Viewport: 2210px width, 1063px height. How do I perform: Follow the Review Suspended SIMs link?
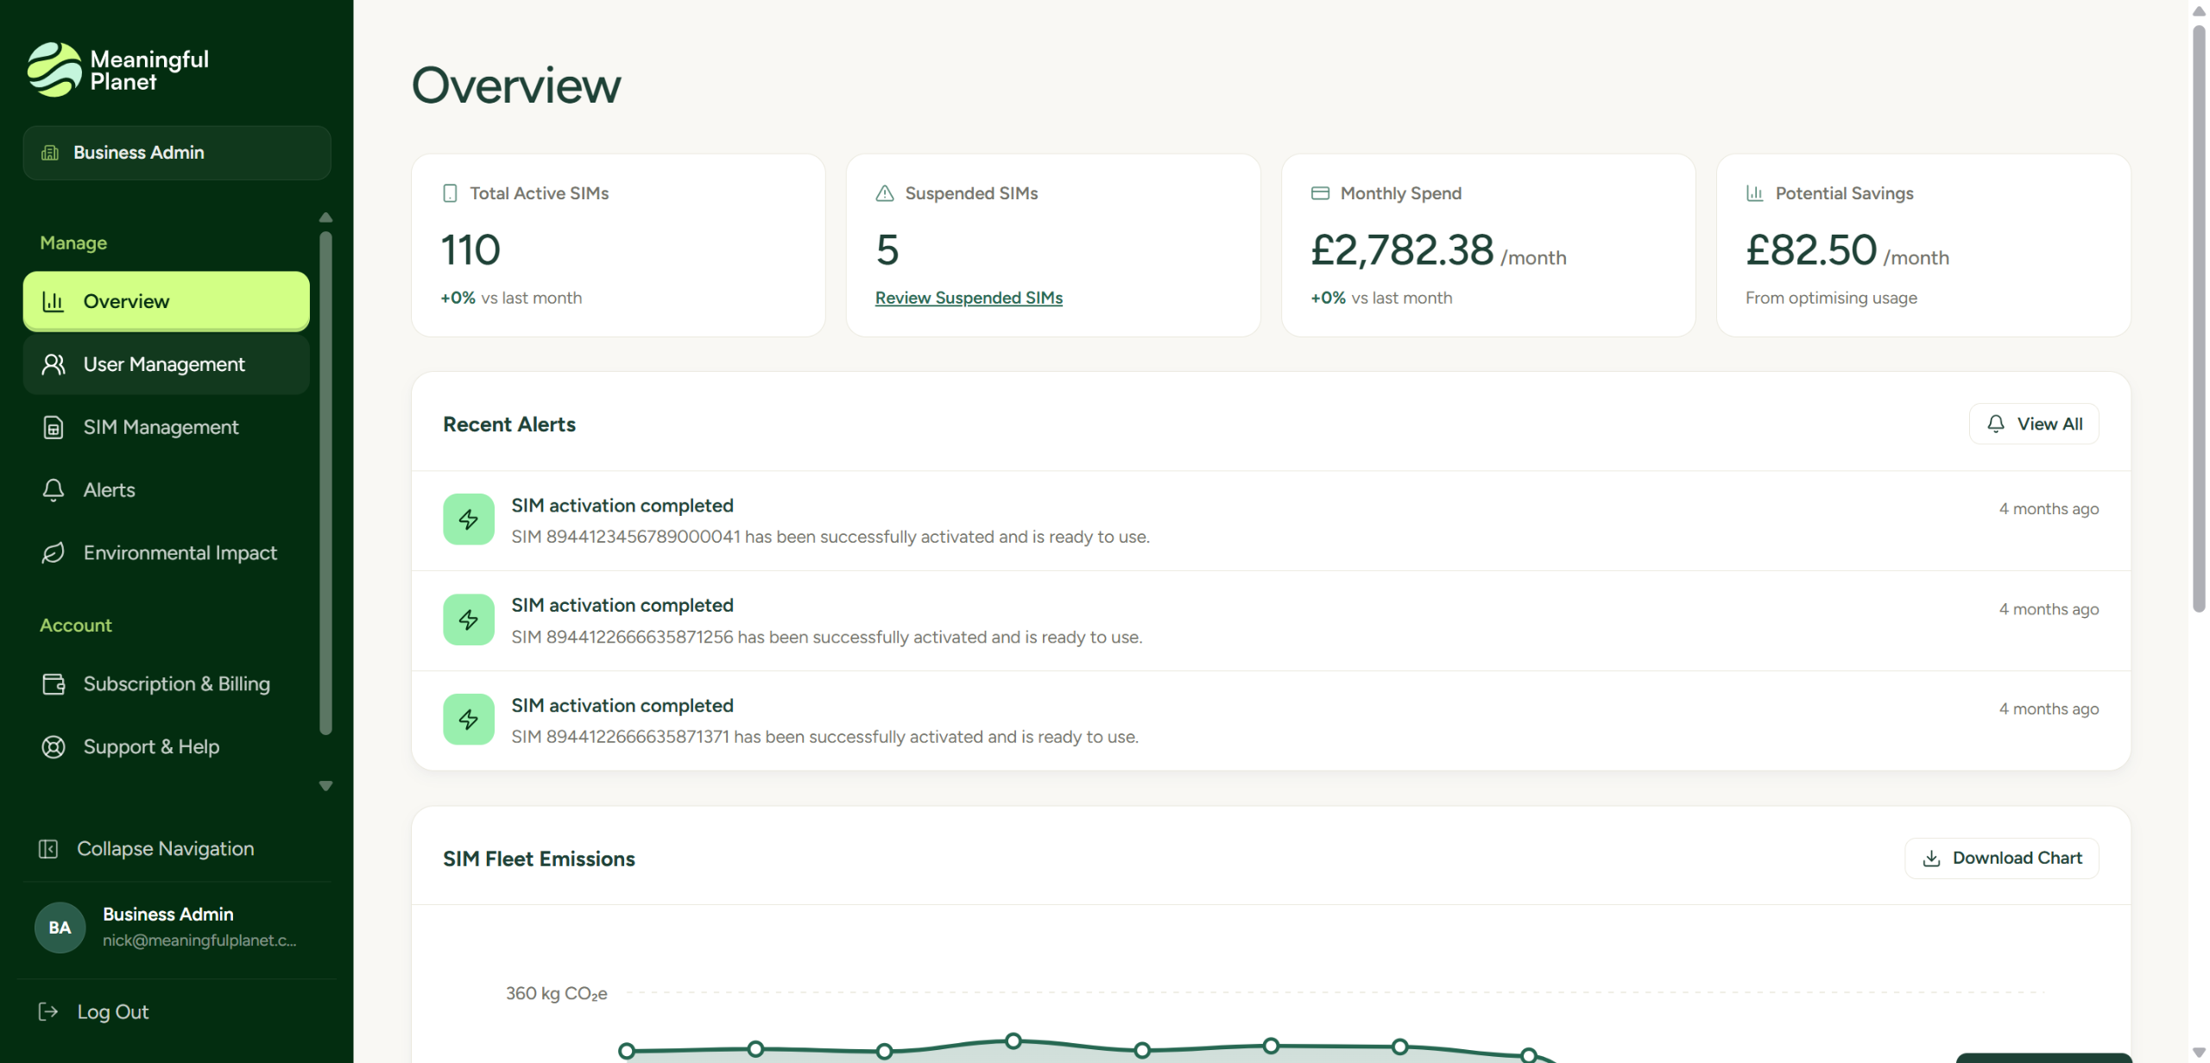tap(969, 298)
